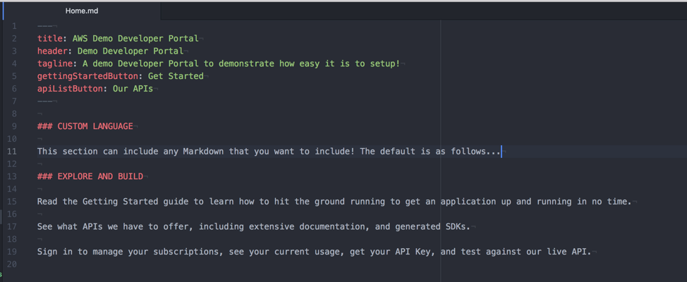
Task: Click 'Sign in' text on line 19
Action: coord(55,252)
